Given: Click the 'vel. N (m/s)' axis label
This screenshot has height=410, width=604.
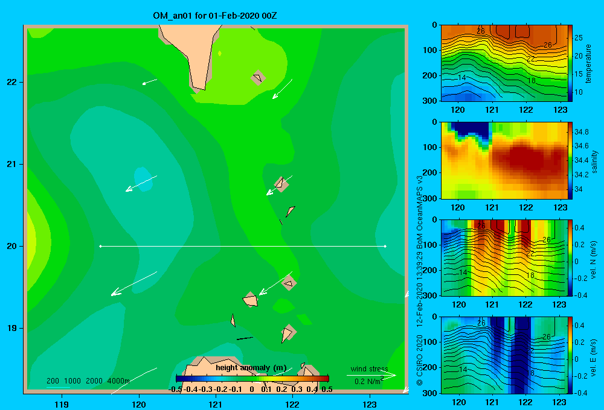Looking at the screenshot, I should [594, 260].
